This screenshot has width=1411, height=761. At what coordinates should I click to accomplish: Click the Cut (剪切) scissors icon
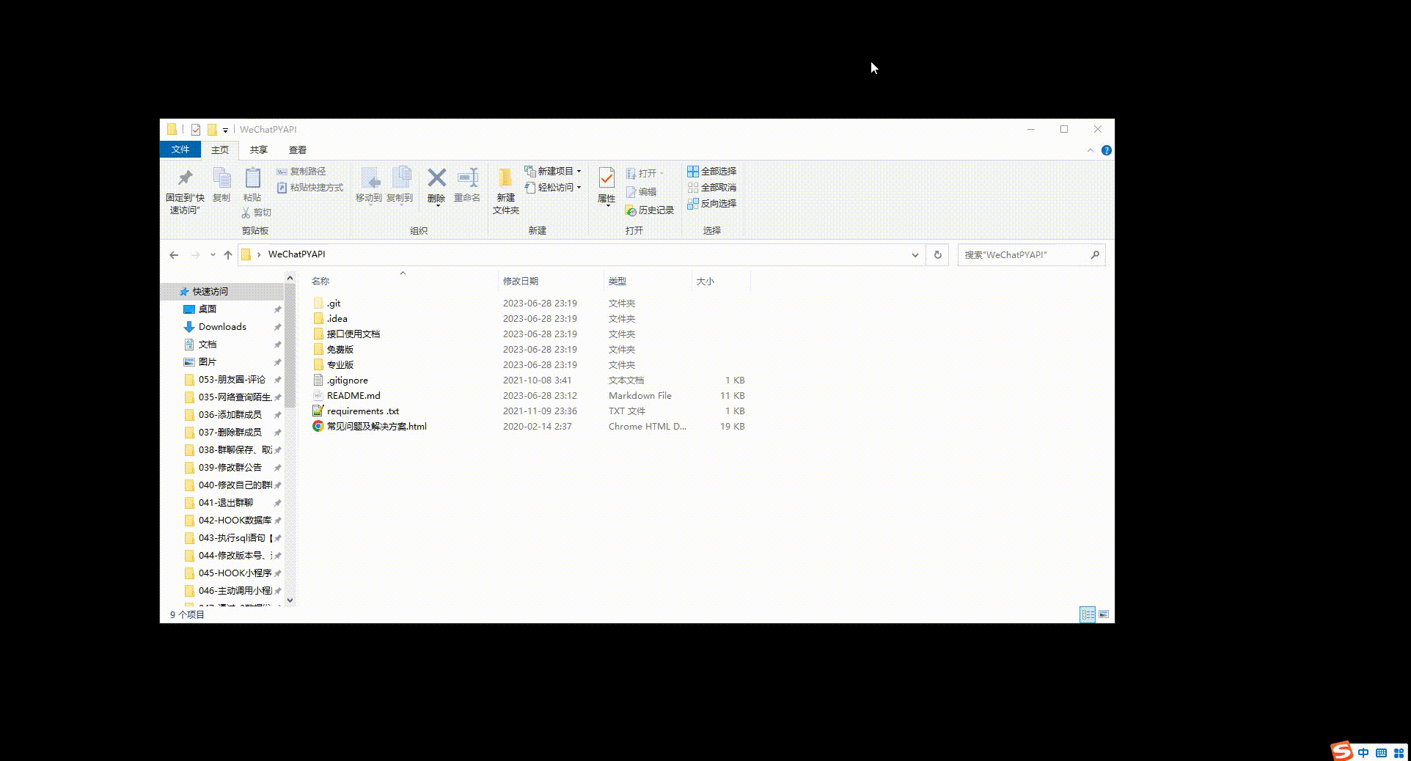coord(246,213)
